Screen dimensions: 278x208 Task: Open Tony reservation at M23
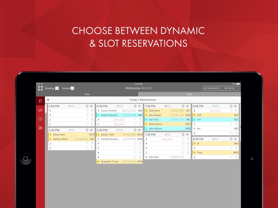pyautogui.click(x=215, y=153)
